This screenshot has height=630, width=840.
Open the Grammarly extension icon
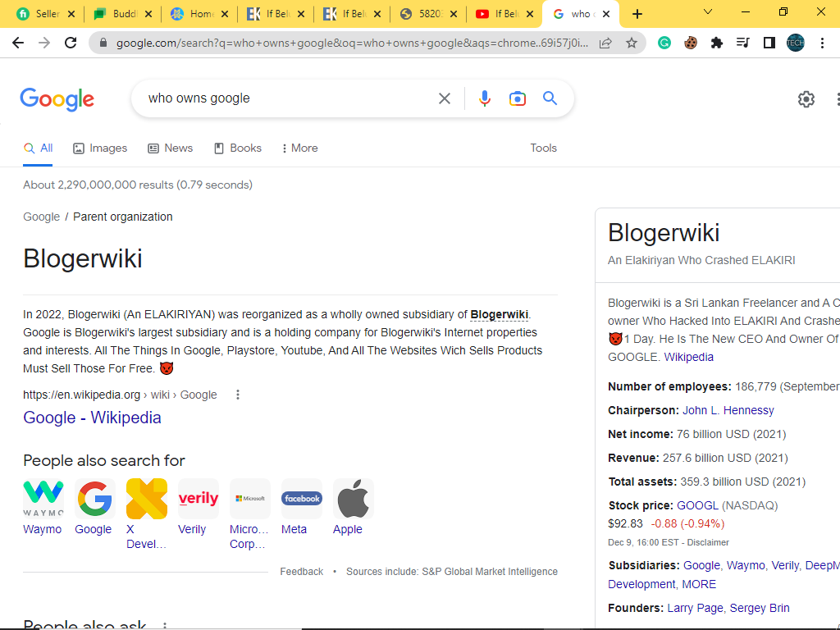coord(664,43)
